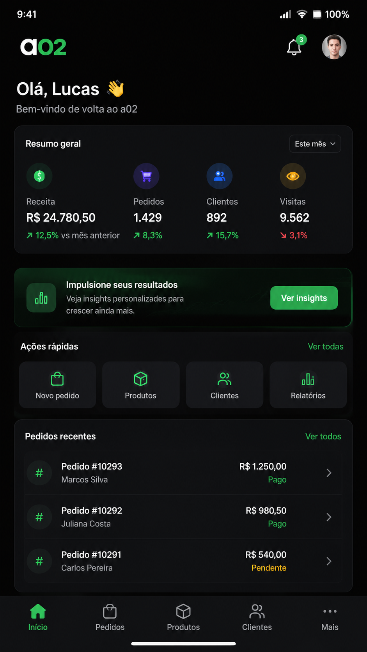Image resolution: width=367 pixels, height=652 pixels.
Task: Open the Relatórios quick action
Action: pos(308,385)
